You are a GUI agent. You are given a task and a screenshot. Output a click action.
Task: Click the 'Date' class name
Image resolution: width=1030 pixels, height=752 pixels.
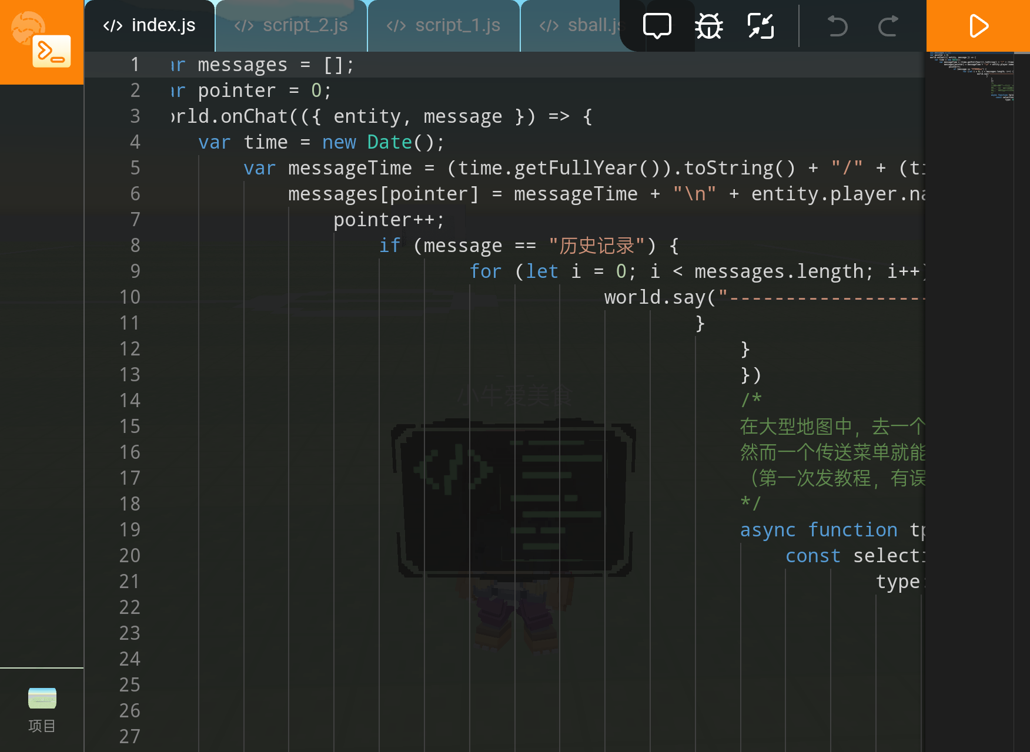pos(389,142)
